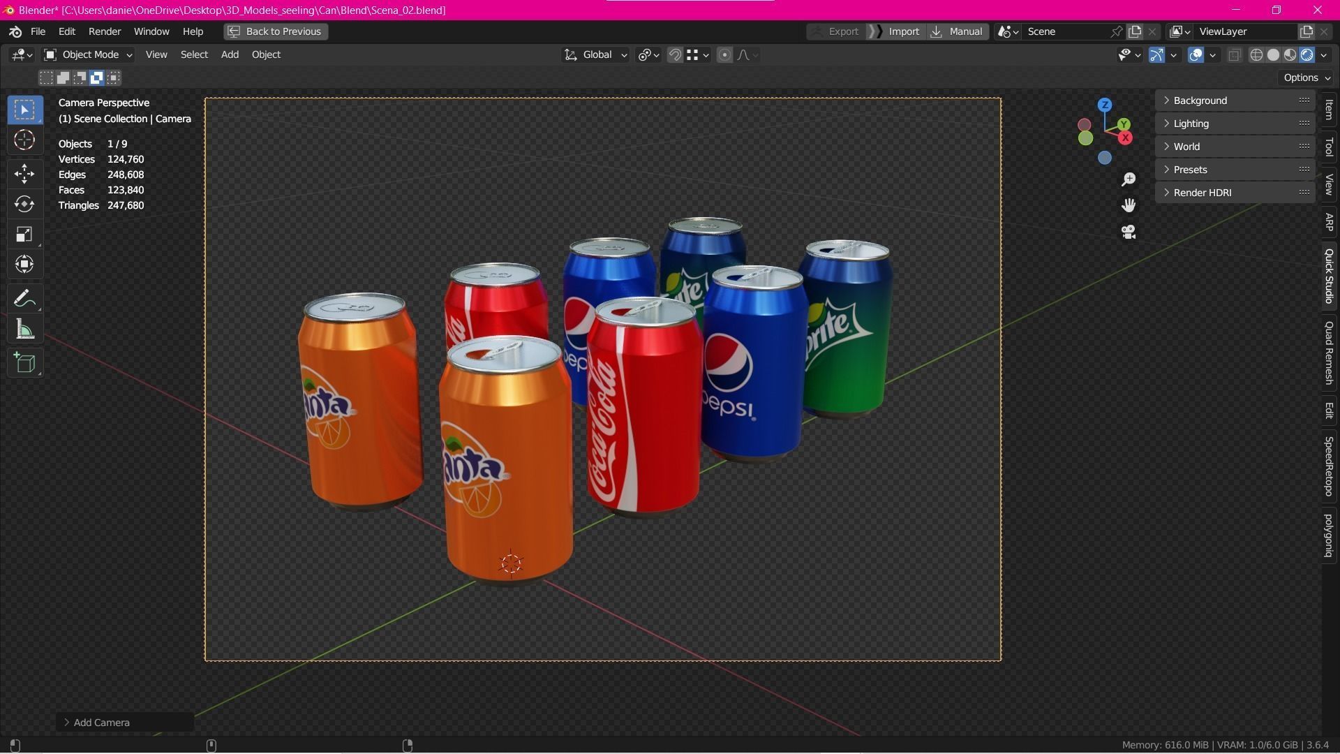The image size is (1340, 754).
Task: Expand the Render HDRI panel
Action: pyautogui.click(x=1235, y=193)
